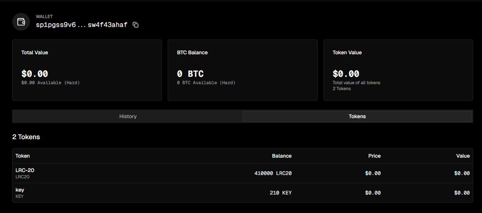Click the 0 BTC balance amount
Image resolution: width=482 pixels, height=213 pixels.
[190, 74]
